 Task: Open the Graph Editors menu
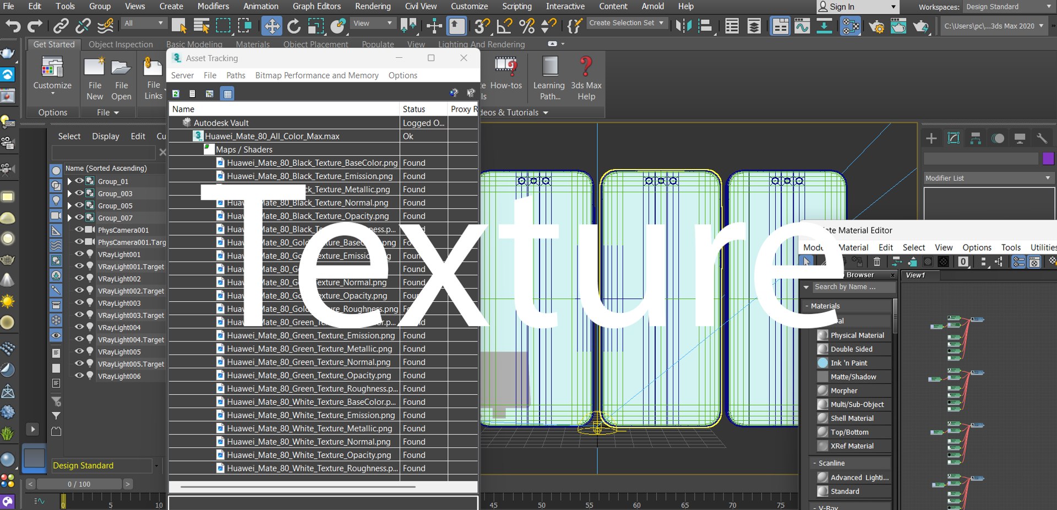pos(317,7)
